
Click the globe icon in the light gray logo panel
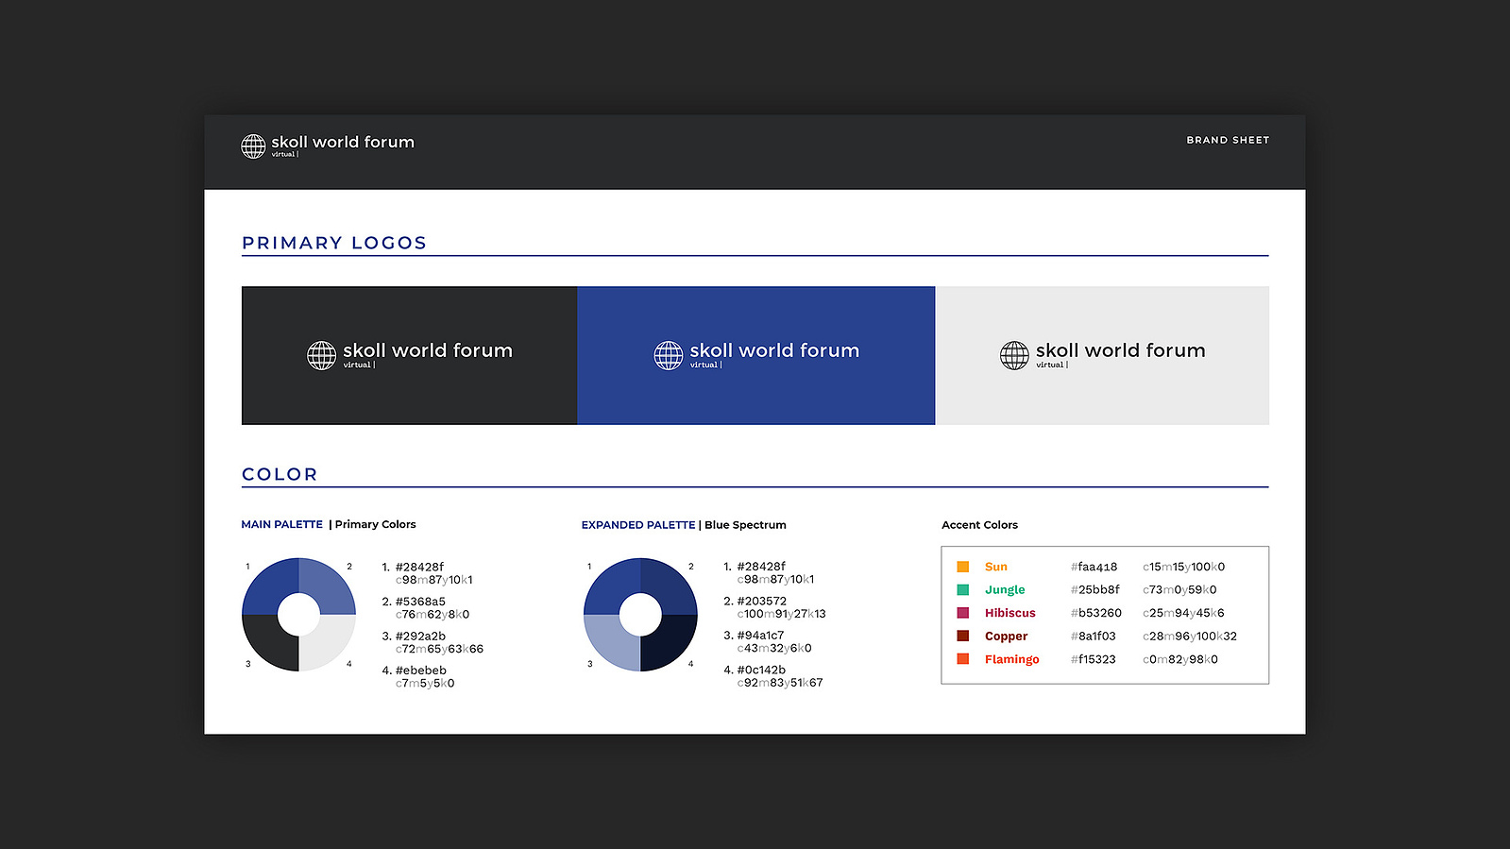[1014, 355]
